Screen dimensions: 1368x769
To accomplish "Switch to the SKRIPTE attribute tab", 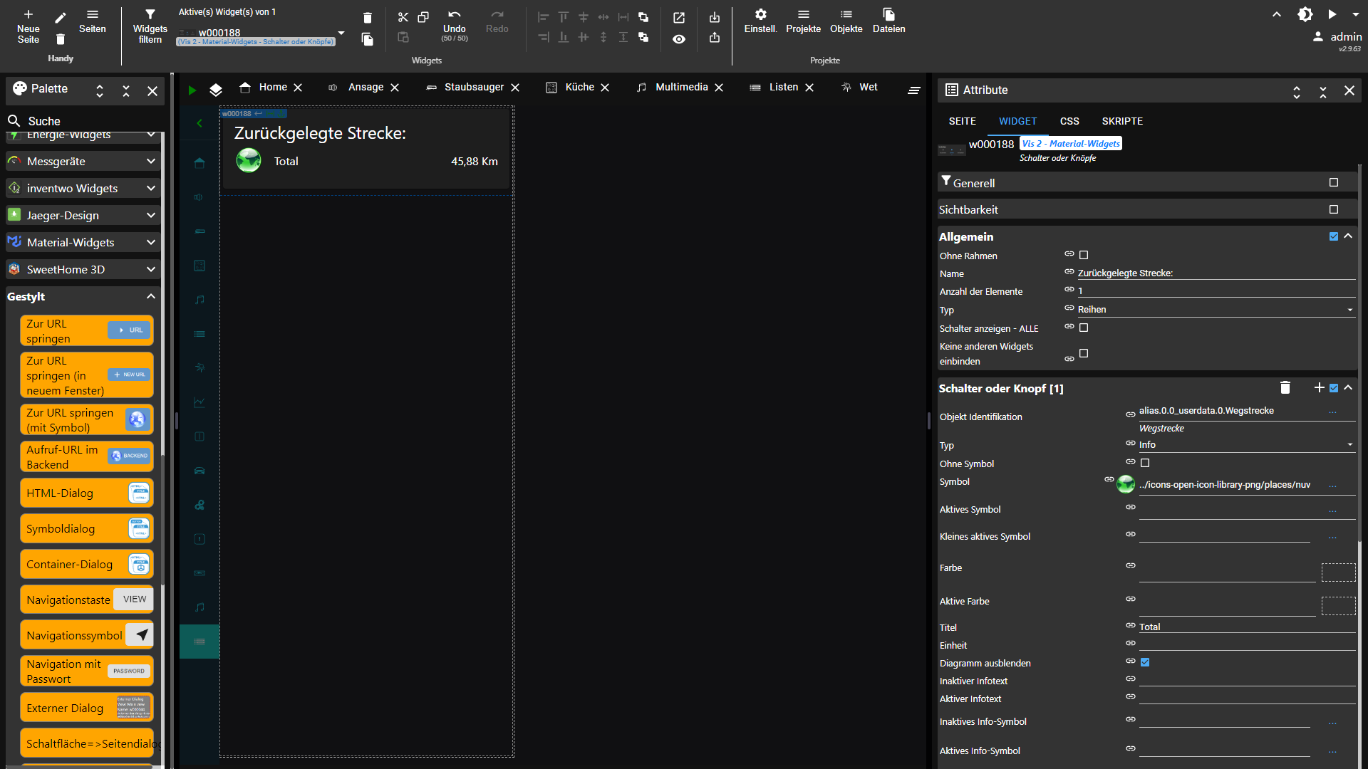I will coord(1122,121).
